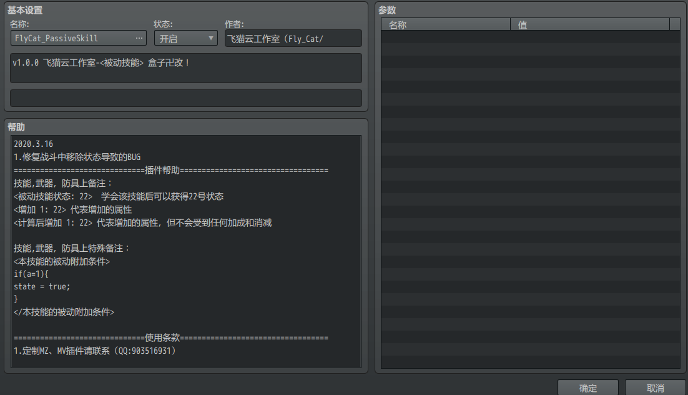The height and width of the screenshot is (395, 688).
Task: Click the line '技能,武器, 防具上特殊备注:'
Action: point(72,248)
